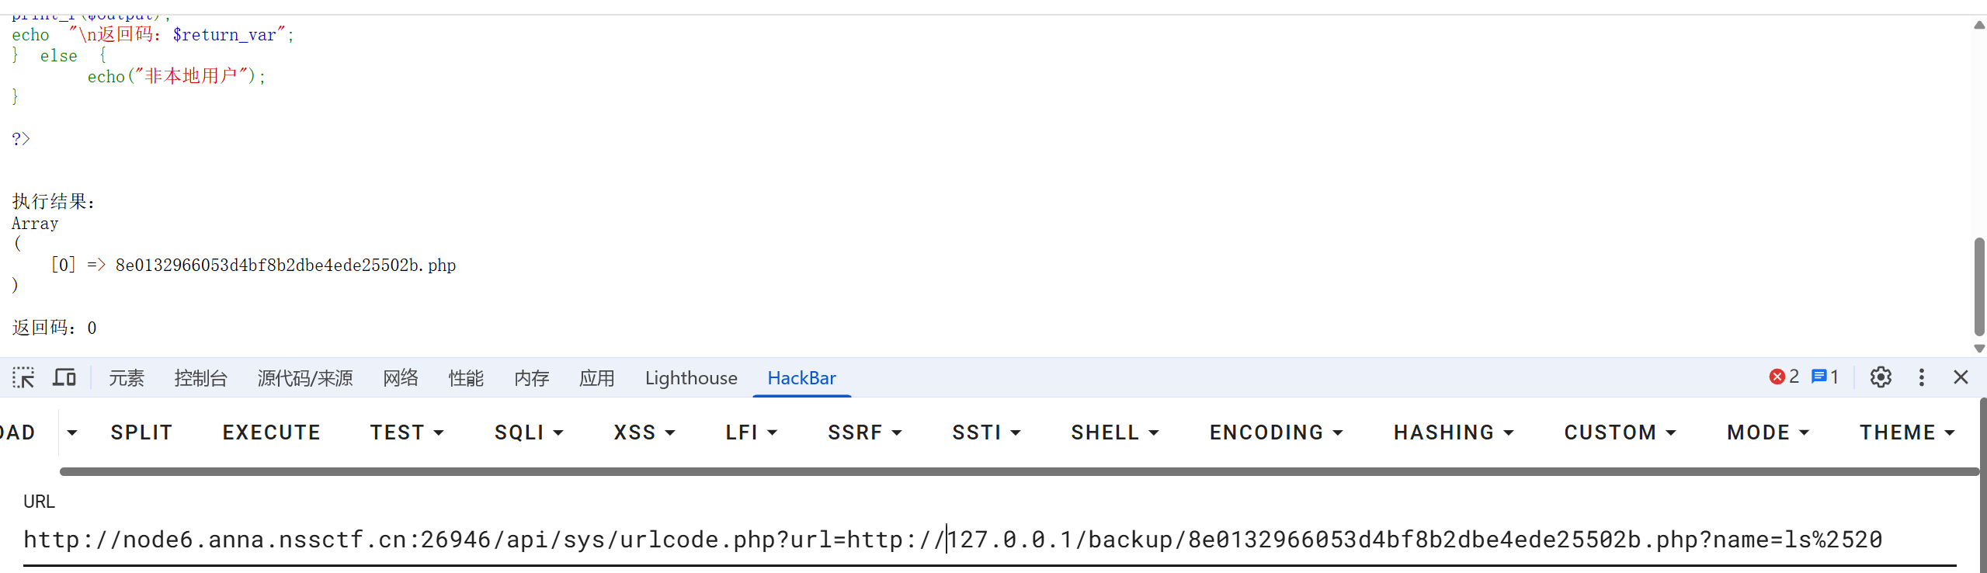Close the DevTools panel

(1961, 377)
